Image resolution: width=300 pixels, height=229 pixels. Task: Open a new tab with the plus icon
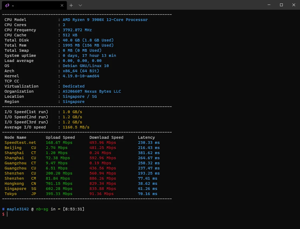click(71, 5)
